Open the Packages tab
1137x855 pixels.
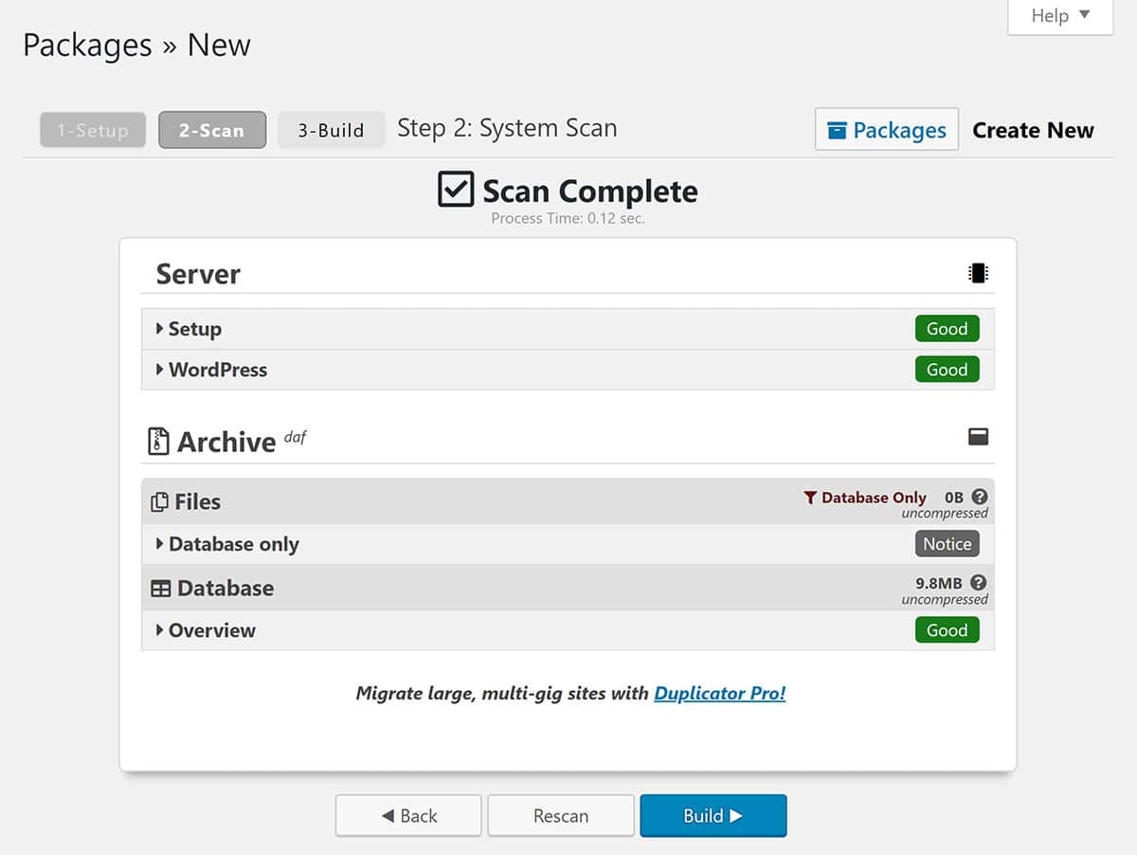[x=887, y=130]
